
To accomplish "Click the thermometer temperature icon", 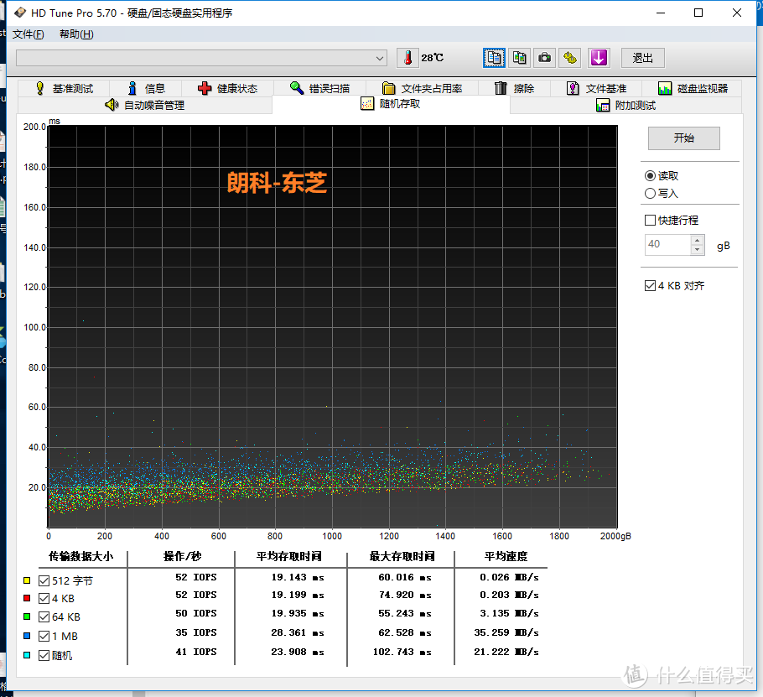I will point(407,58).
